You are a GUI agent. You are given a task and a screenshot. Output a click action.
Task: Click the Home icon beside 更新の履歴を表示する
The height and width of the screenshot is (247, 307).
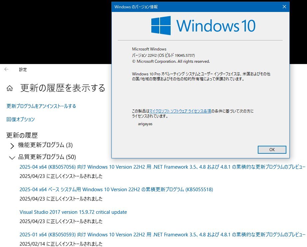click(10, 88)
